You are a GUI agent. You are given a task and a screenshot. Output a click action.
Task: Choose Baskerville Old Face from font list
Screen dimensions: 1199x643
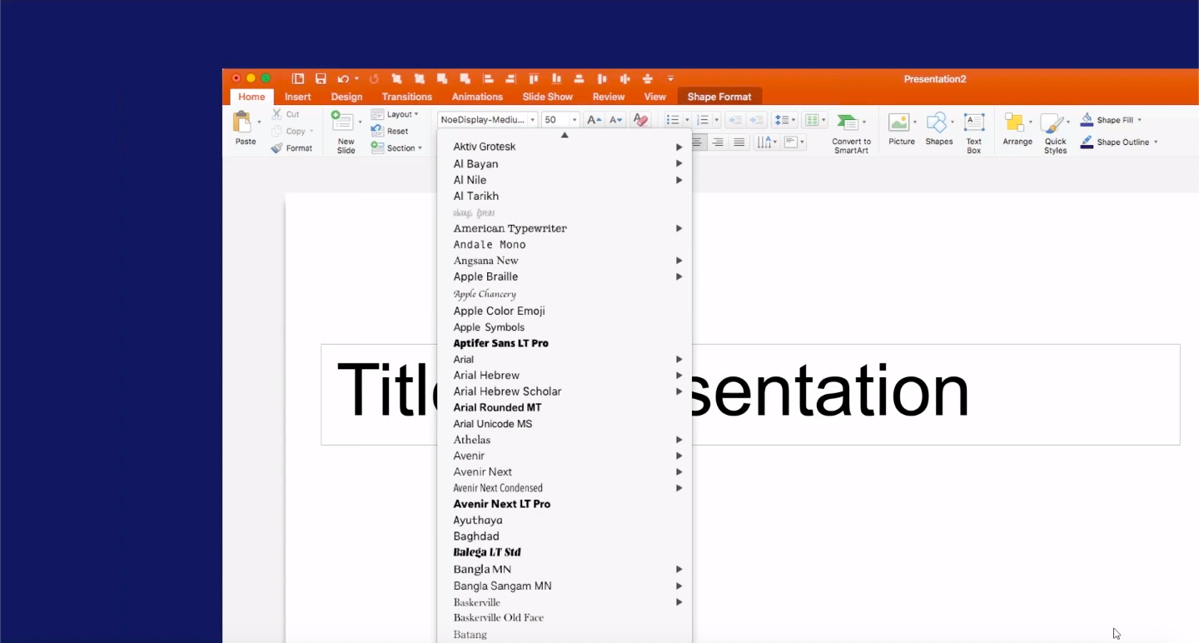(x=498, y=618)
